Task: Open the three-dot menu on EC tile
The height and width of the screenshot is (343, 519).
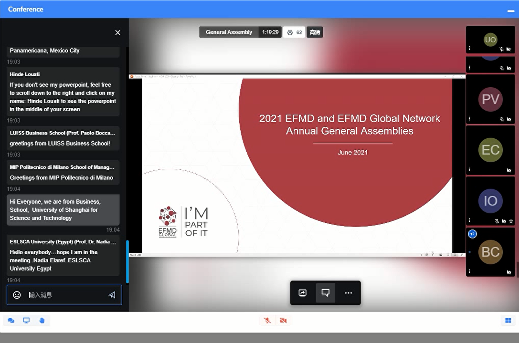Action: click(469, 169)
